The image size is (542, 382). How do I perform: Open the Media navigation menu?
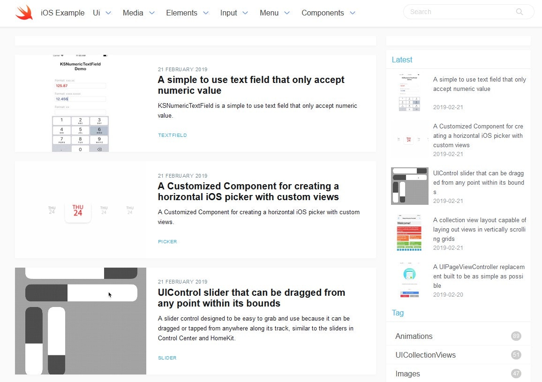tap(133, 13)
